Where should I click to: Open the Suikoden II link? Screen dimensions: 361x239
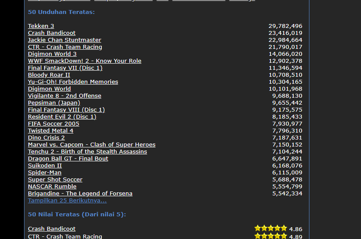45,165
